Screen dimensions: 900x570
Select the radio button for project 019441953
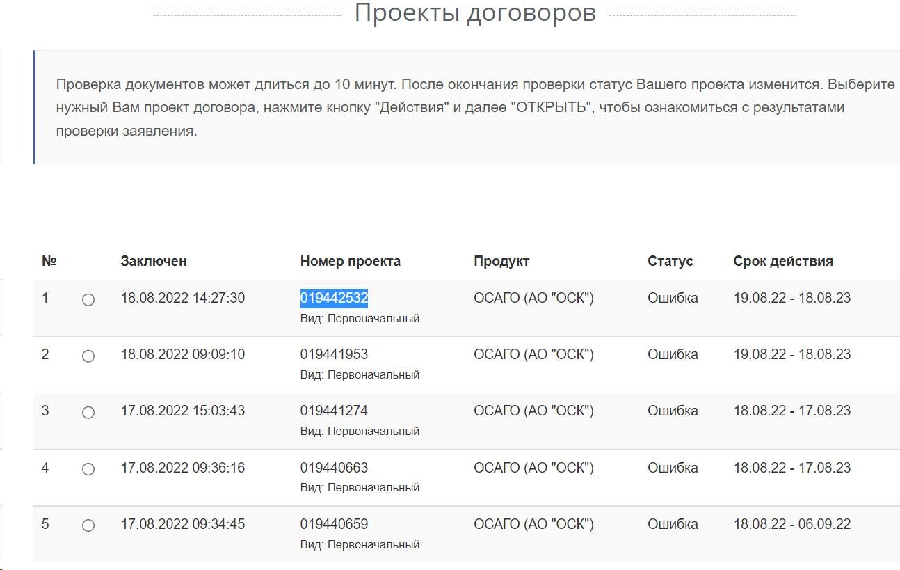coord(88,356)
